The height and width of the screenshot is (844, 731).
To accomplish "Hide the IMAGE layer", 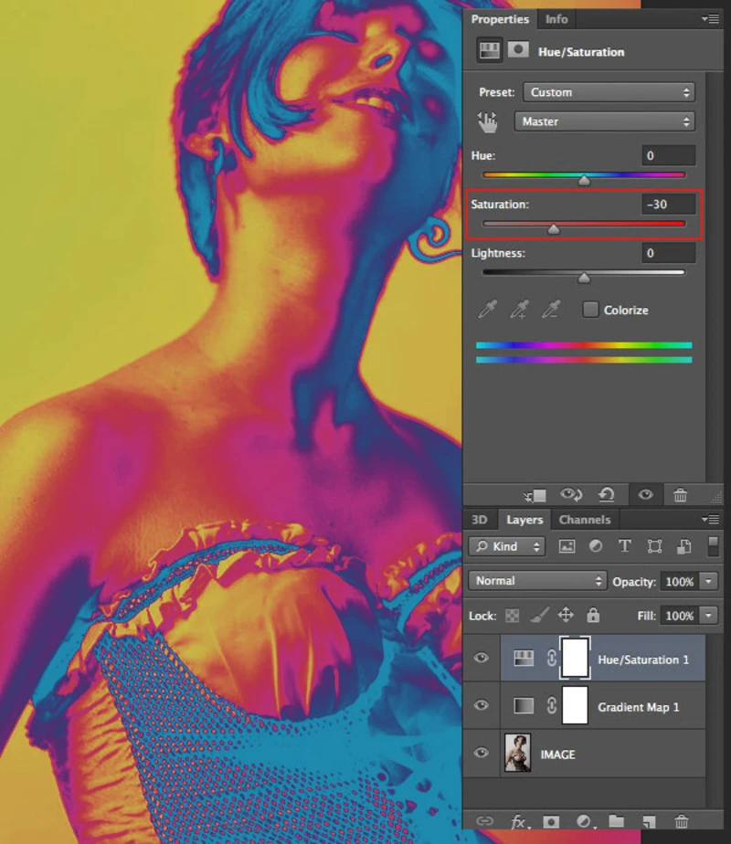I will pos(482,753).
